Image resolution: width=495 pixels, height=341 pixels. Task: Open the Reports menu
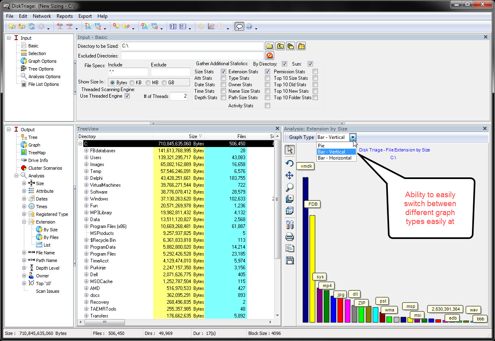[65, 16]
